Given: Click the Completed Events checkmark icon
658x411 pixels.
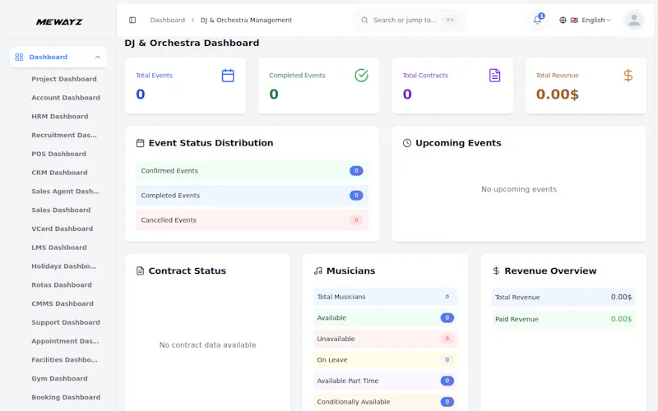Looking at the screenshot, I should point(361,76).
